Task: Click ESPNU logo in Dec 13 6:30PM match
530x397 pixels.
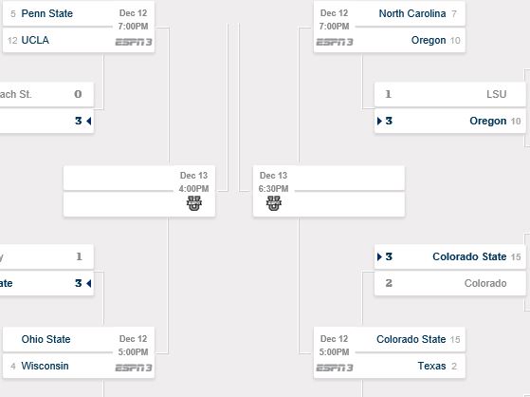Action: point(274,203)
